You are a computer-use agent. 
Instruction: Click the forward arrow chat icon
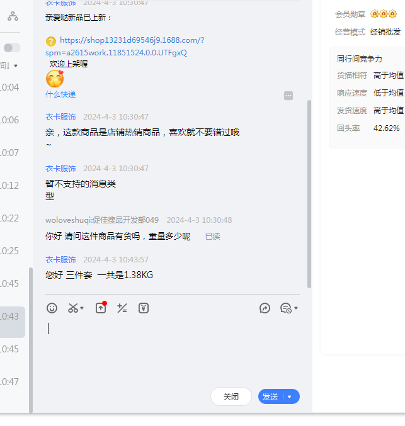tap(265, 308)
